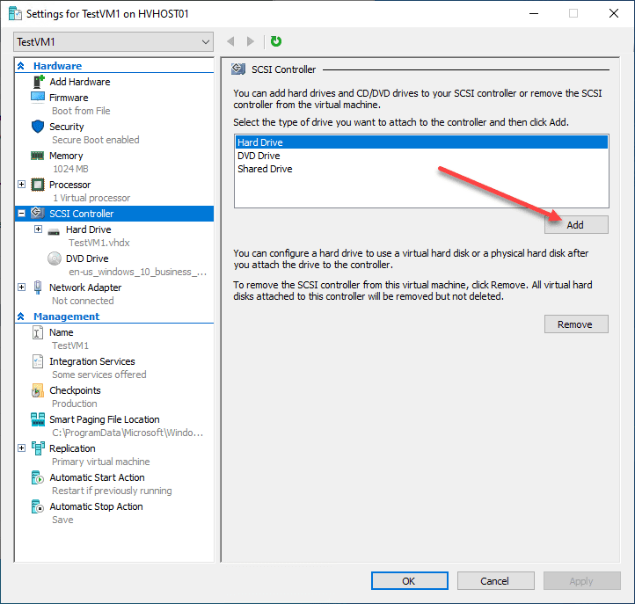Click the Integration Services icon
Screen dimensions: 635x604
click(x=38, y=361)
